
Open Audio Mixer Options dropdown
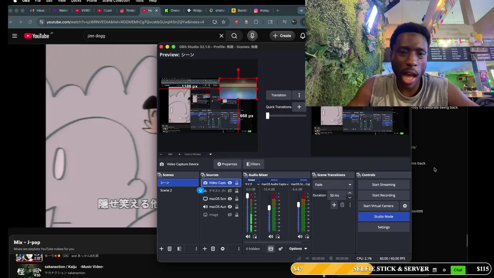(x=298, y=249)
